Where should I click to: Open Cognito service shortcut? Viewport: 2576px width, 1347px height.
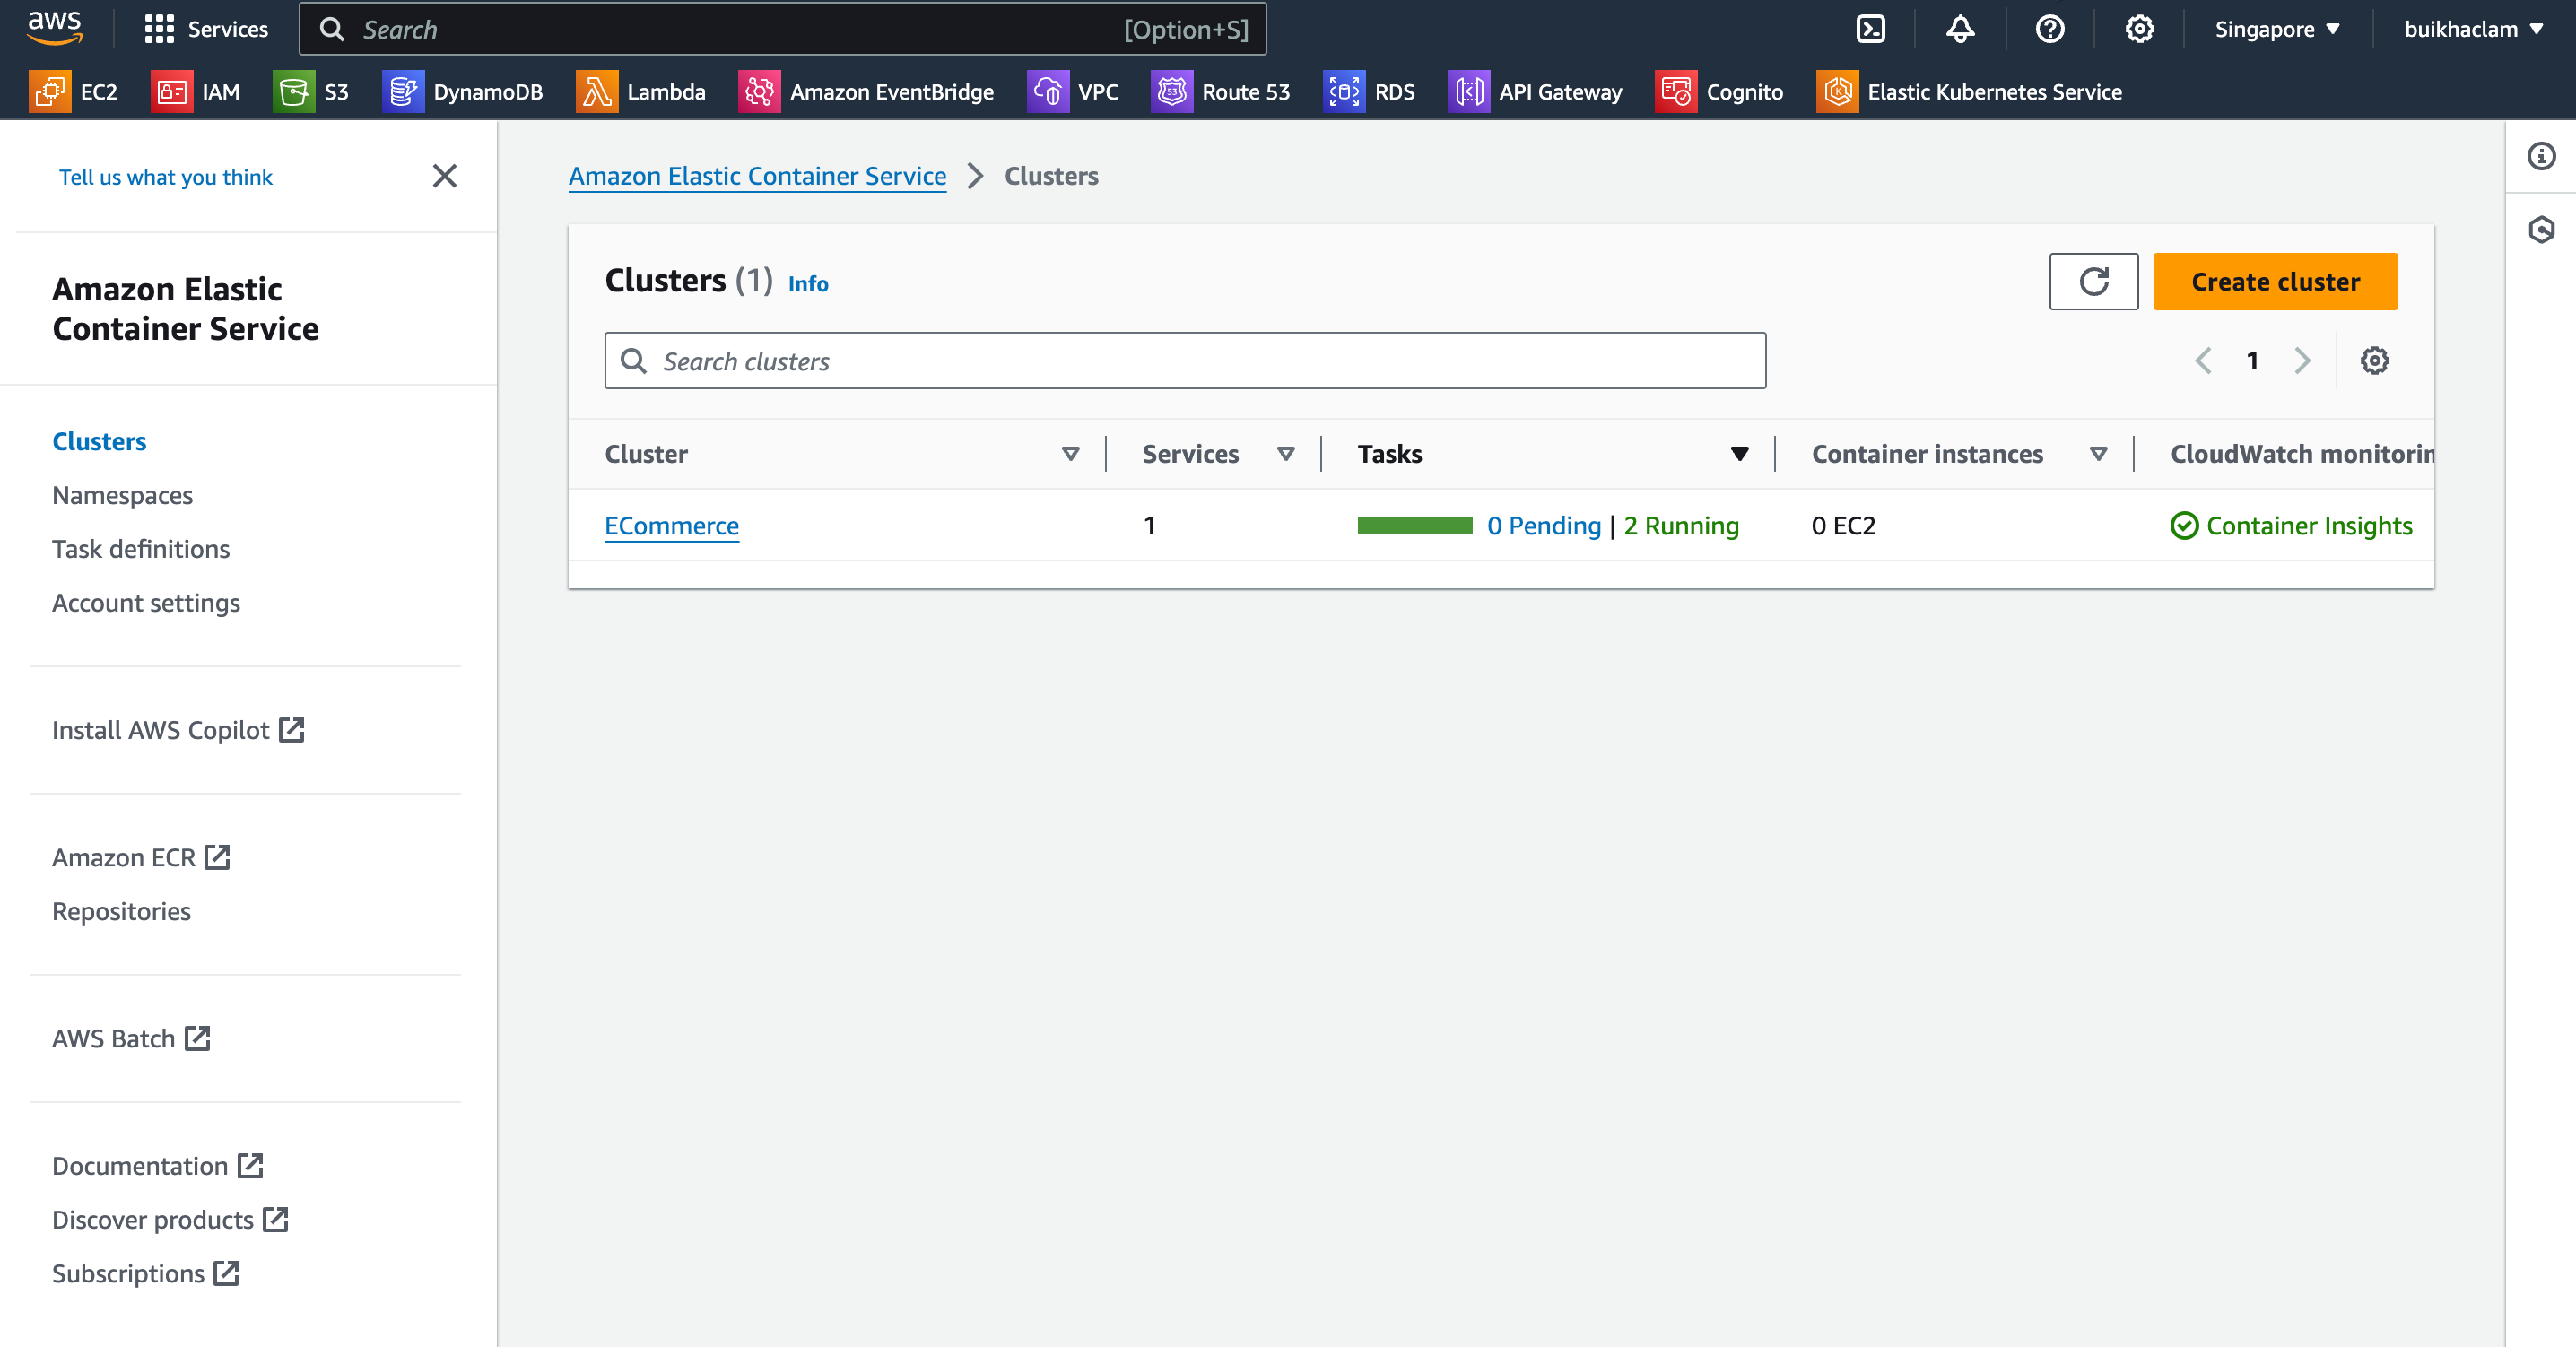(1720, 92)
